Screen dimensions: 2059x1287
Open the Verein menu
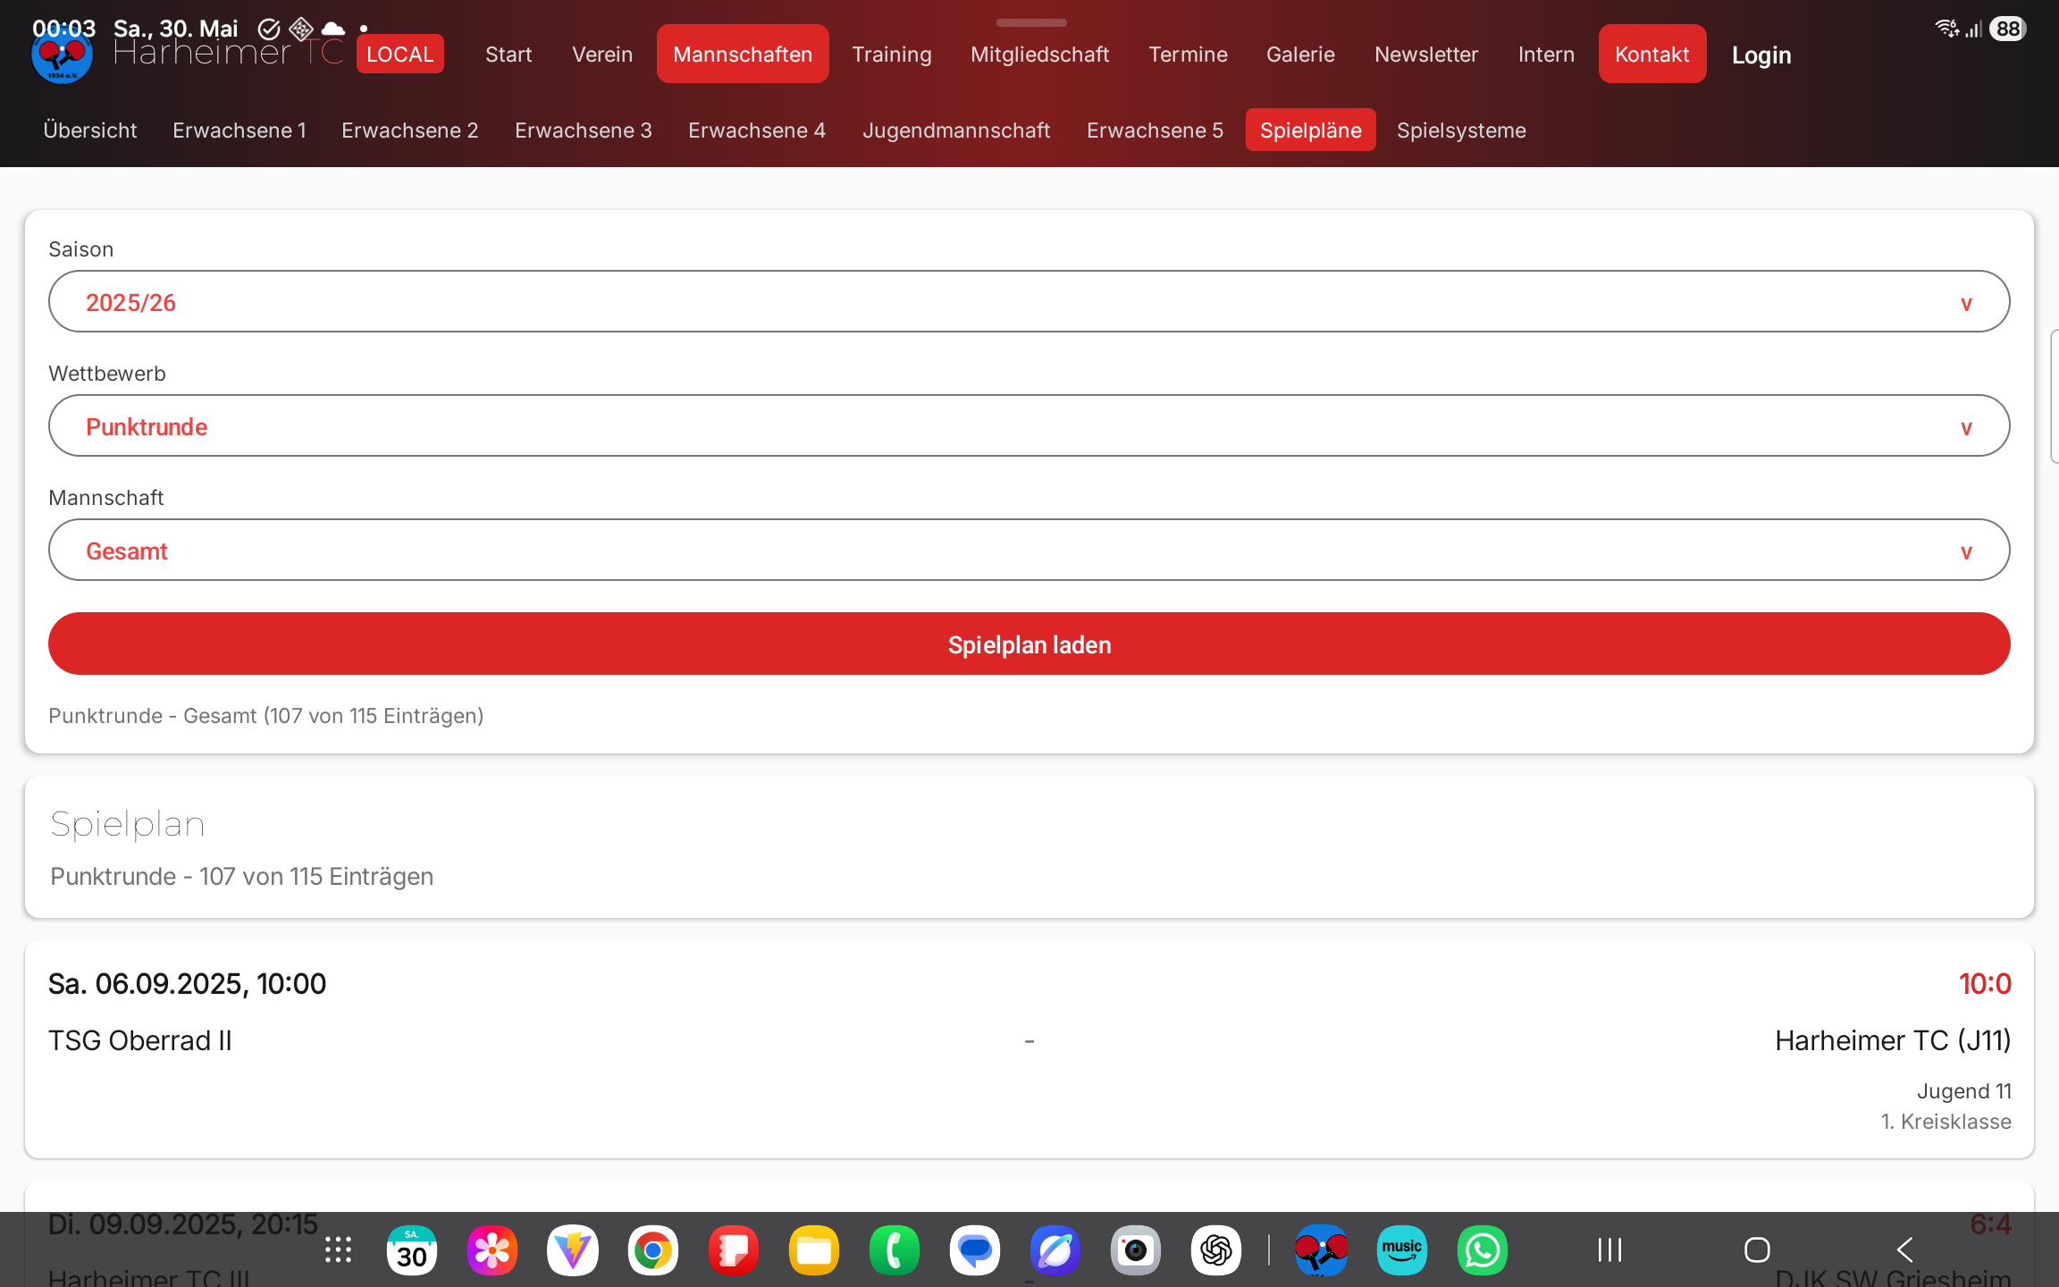point(602,55)
